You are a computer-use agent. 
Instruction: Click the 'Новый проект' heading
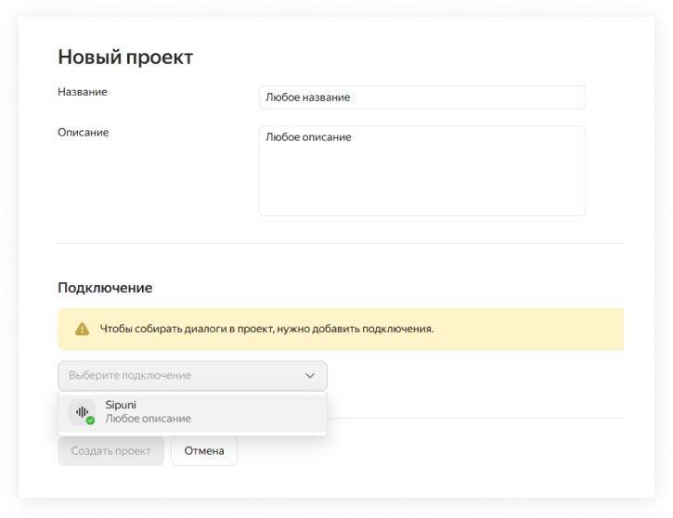tap(125, 57)
